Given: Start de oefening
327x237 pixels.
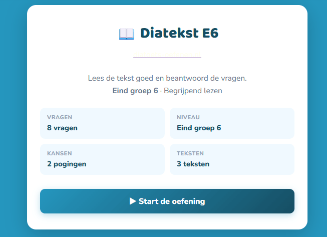Looking at the screenshot, I should [167, 201].
